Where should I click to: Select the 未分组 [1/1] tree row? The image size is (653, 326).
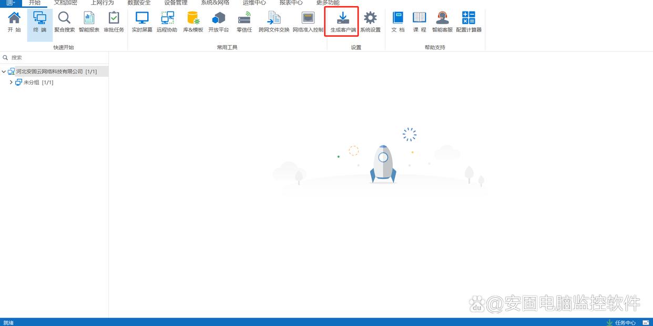54,82
